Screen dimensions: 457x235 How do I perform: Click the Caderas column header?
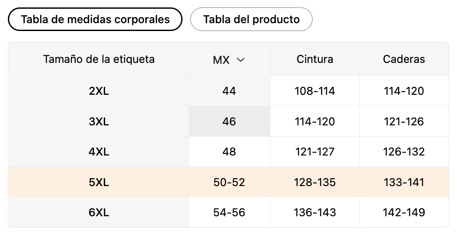click(x=404, y=59)
